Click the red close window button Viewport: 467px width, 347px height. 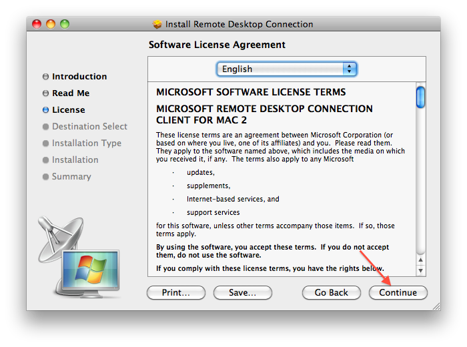(x=37, y=24)
